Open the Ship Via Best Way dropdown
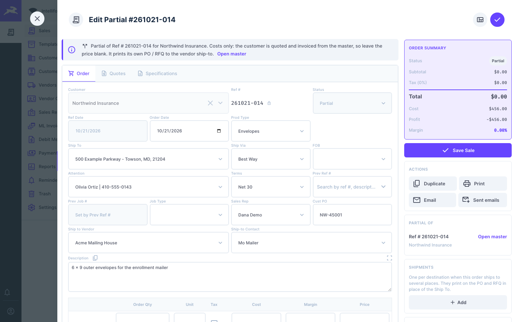The image size is (516, 322). pos(271,159)
